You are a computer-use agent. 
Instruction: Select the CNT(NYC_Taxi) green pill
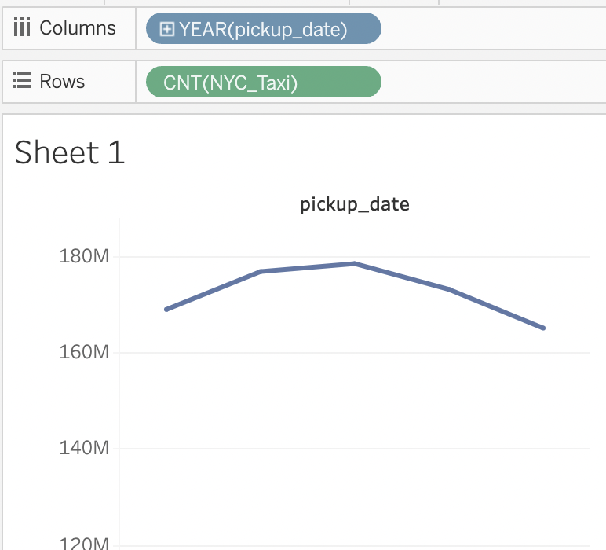264,82
